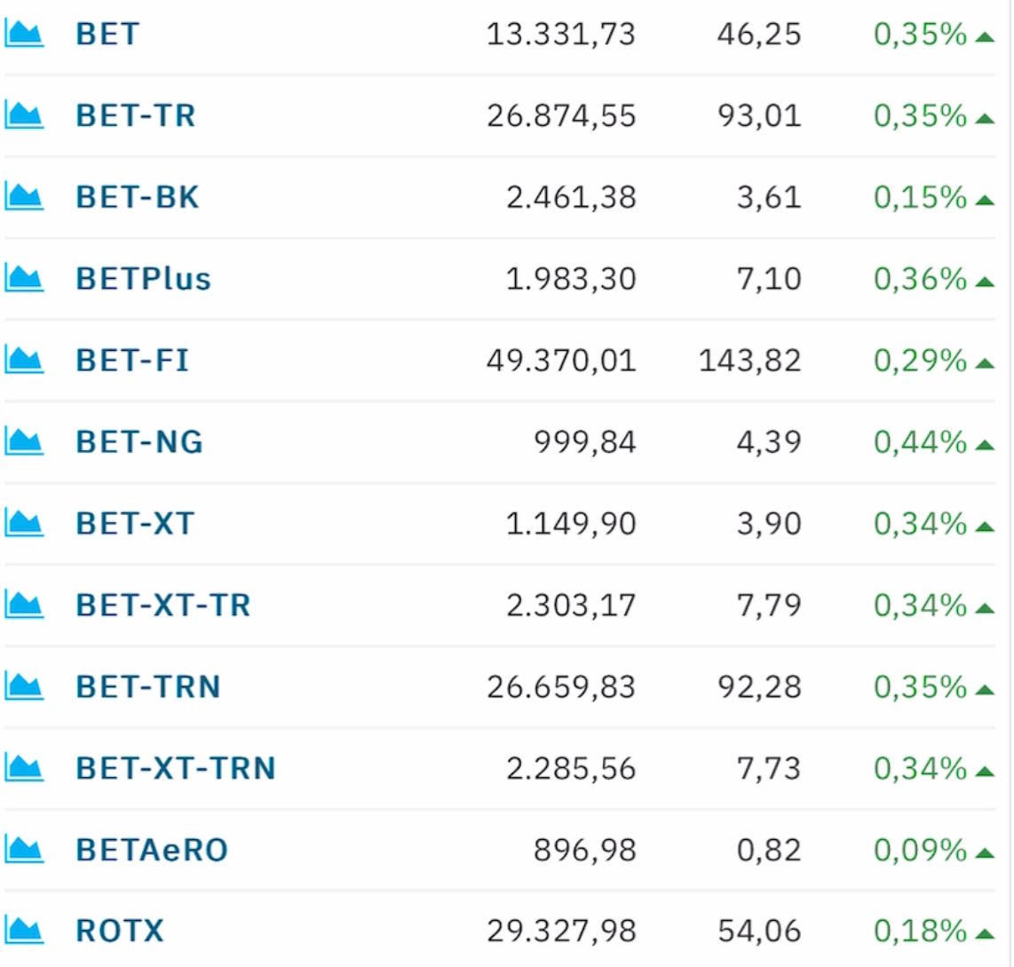Viewport: 1014px width, 967px height.
Task: Click the chart icon beside BETAeRO
Action: [24, 850]
